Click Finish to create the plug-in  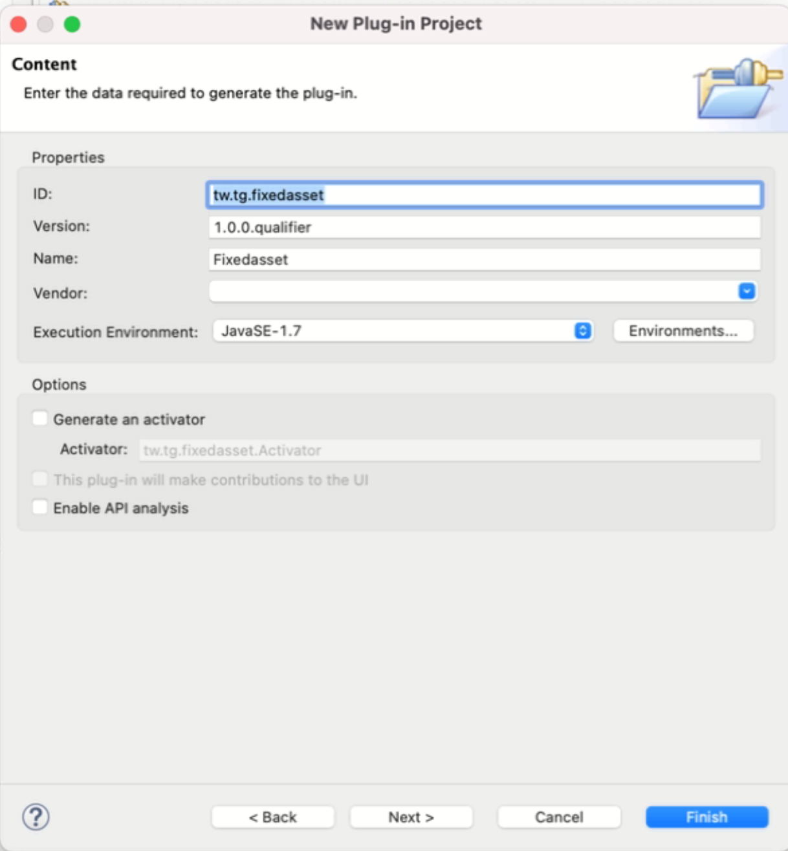[706, 817]
